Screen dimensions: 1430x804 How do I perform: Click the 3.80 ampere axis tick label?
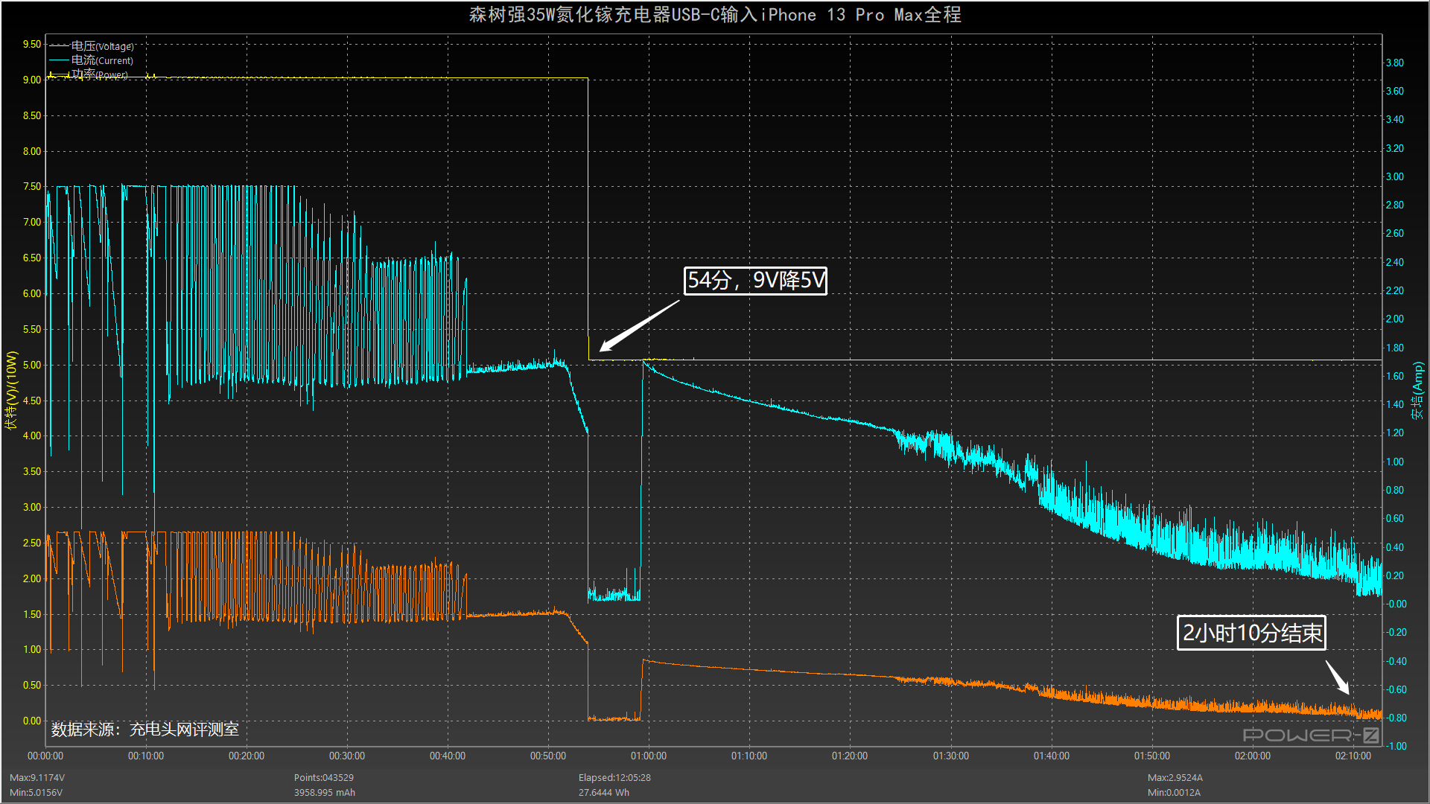click(1395, 63)
